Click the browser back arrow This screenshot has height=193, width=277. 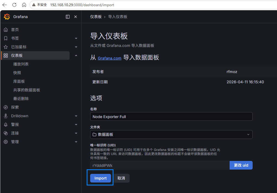pos(5,5)
